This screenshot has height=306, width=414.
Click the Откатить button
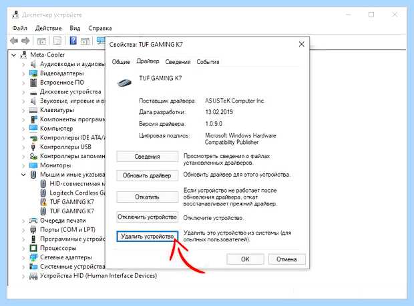tap(147, 197)
